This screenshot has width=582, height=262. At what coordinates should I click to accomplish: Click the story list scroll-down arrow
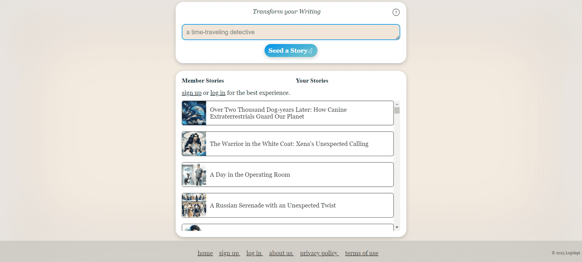[397, 227]
